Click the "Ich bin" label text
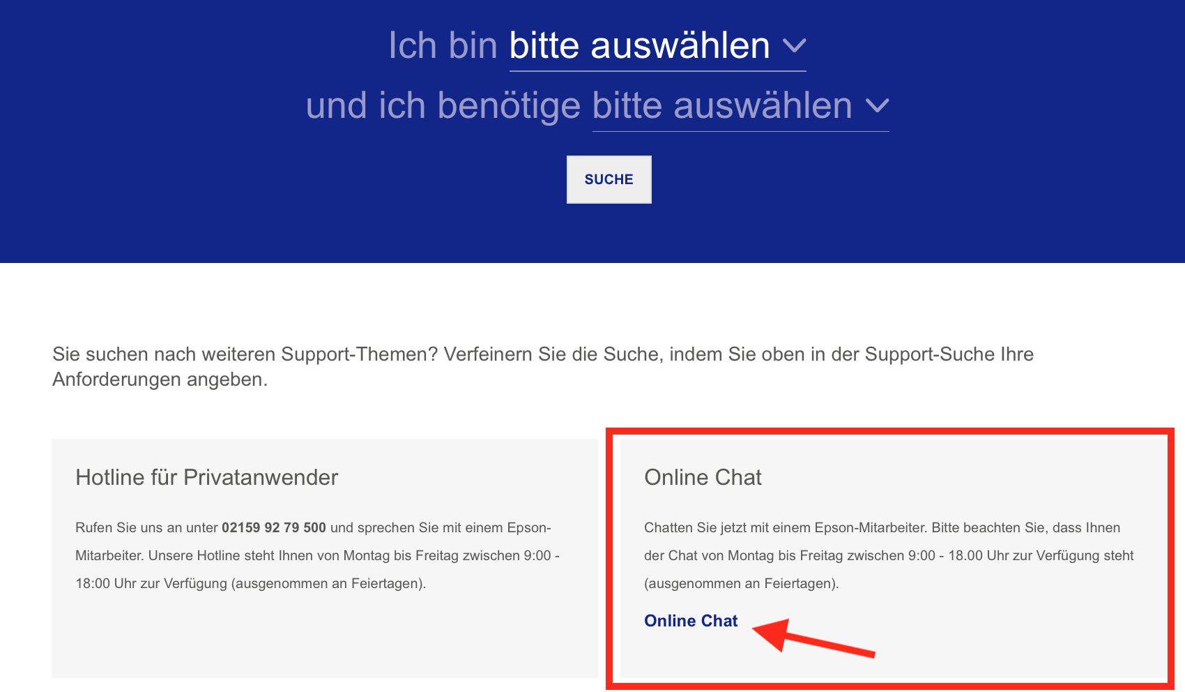Screen dimensions: 1185x692 (443, 46)
